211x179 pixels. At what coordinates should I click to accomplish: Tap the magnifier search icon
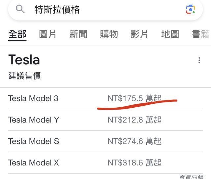tap(20, 9)
